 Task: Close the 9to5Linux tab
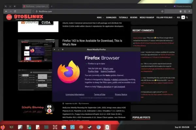click(47, 6)
